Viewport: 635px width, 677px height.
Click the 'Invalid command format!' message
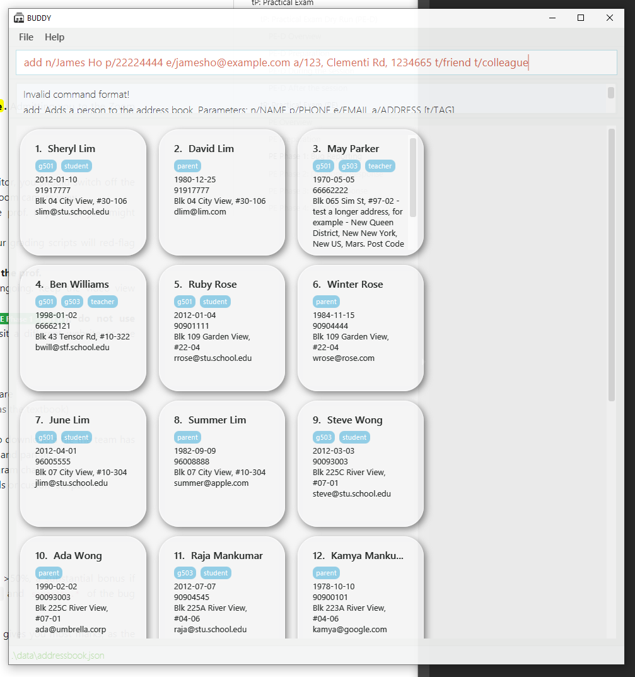click(76, 94)
